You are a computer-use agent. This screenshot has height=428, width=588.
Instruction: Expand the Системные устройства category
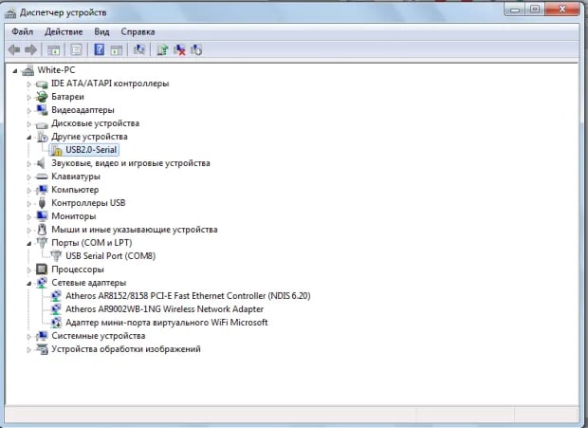28,337
